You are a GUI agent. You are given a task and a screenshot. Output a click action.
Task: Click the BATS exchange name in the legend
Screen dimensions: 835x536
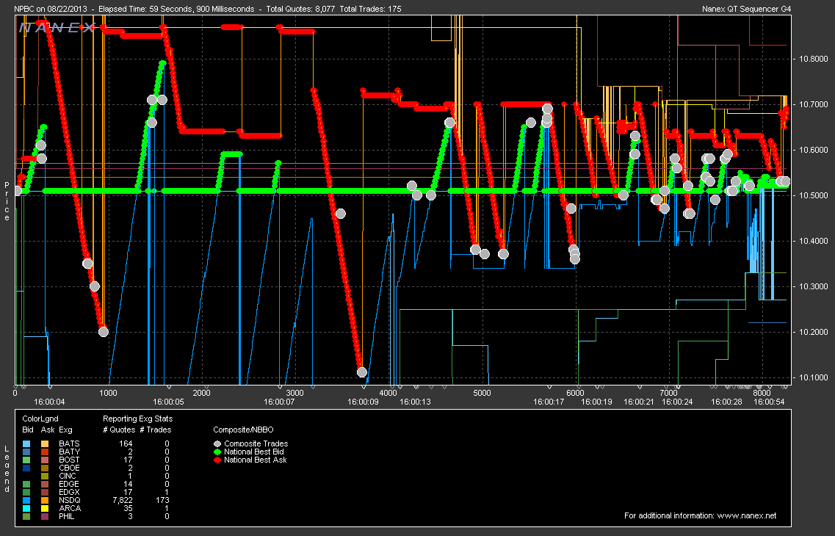pos(69,443)
